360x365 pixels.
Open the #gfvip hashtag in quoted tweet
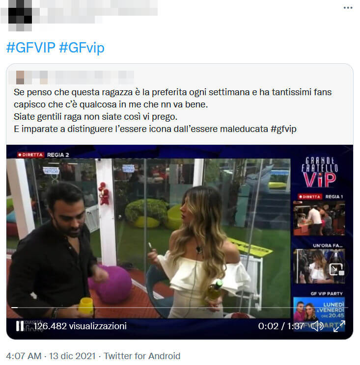pyautogui.click(x=283, y=129)
